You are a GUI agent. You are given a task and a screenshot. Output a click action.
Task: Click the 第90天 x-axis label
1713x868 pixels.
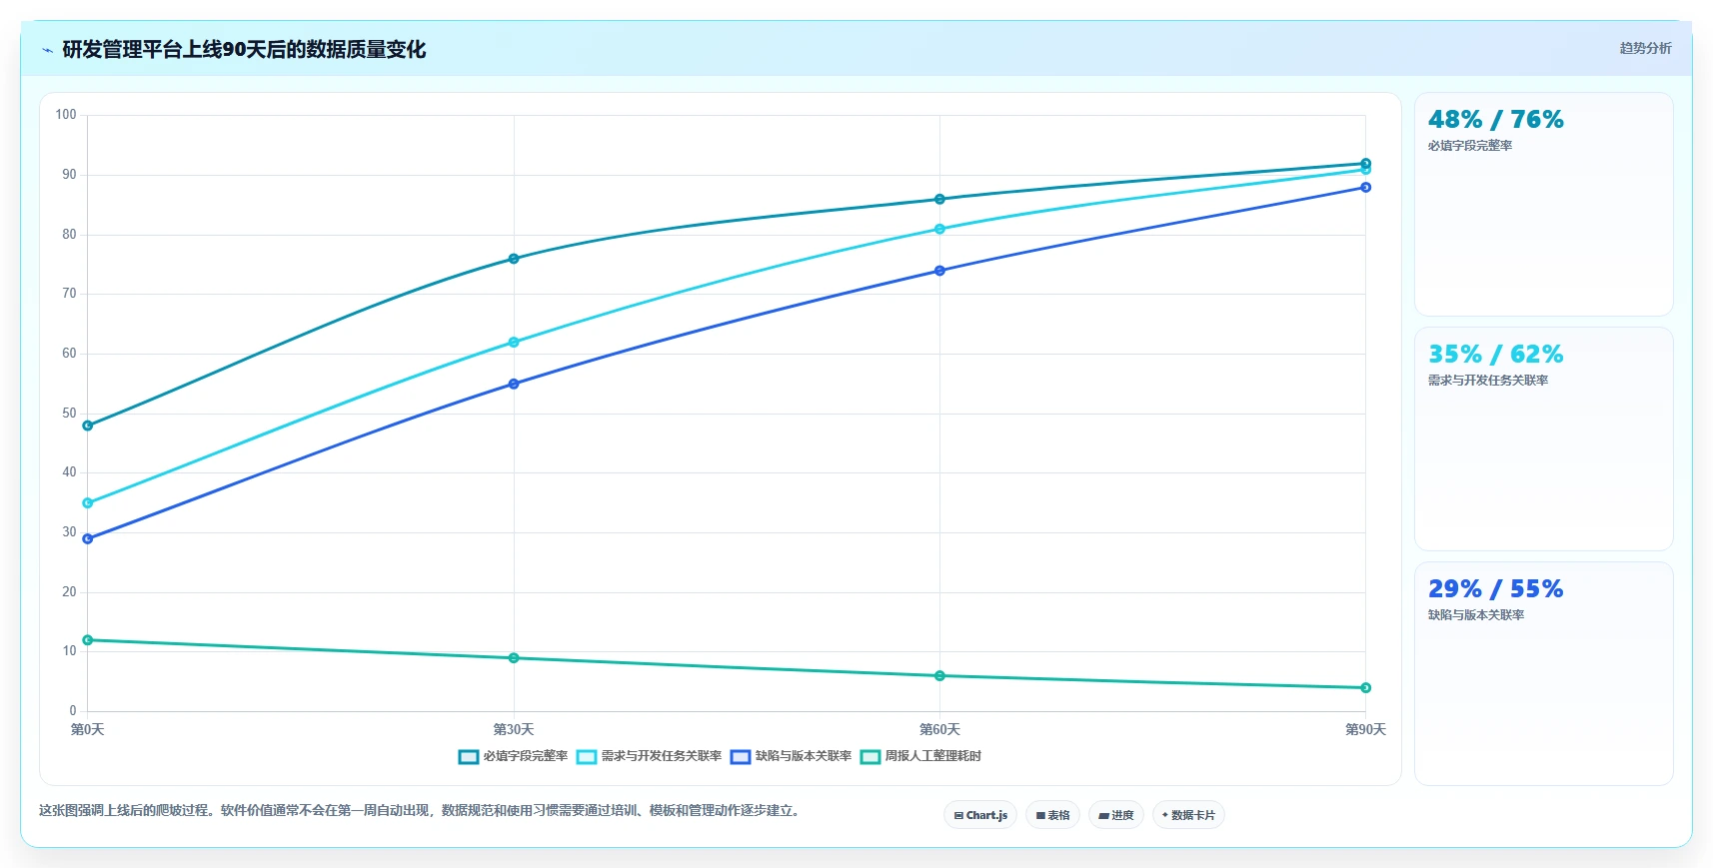[1365, 730]
